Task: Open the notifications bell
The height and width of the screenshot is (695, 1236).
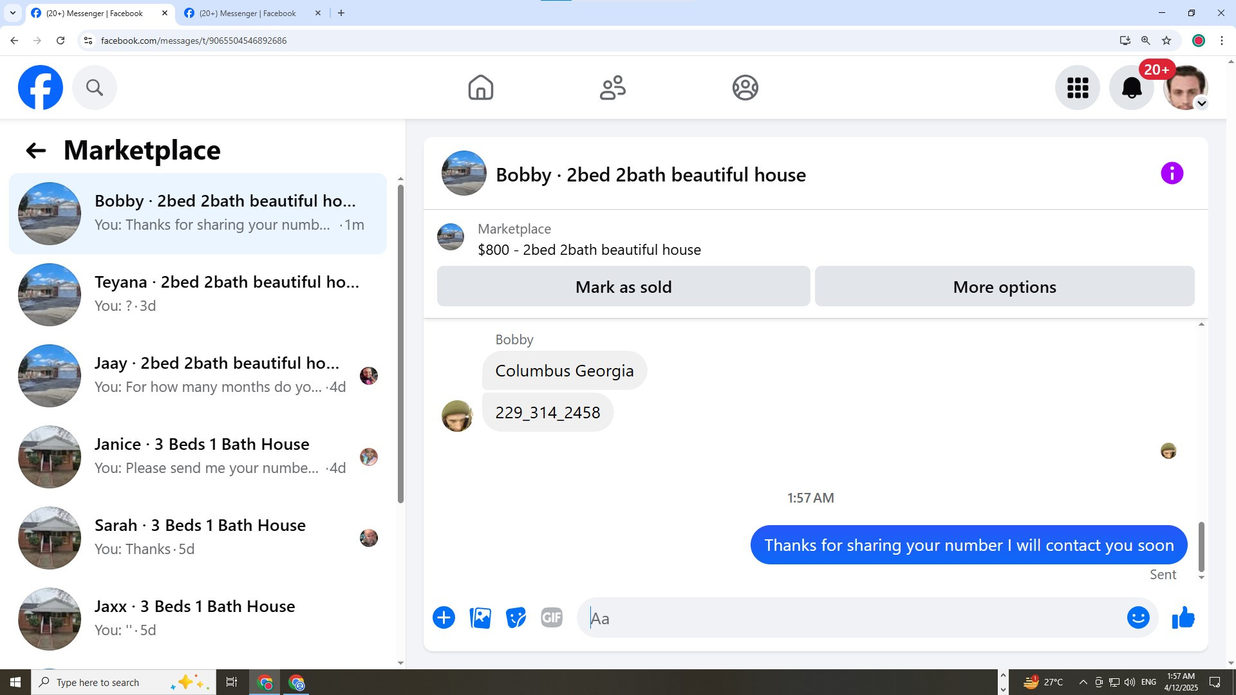Action: pyautogui.click(x=1132, y=88)
